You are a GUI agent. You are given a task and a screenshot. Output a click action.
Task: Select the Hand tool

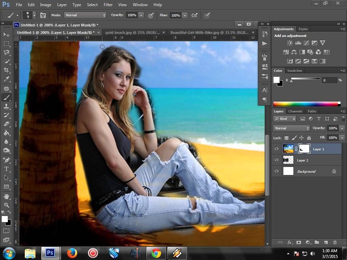click(6, 196)
